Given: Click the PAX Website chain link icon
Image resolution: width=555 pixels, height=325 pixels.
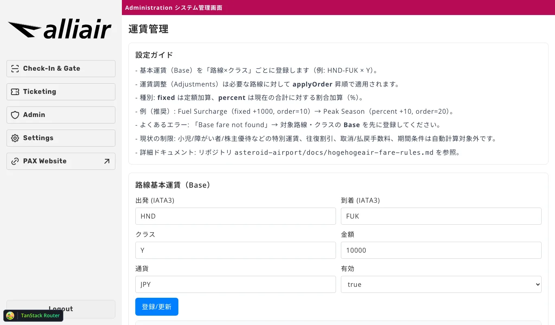Looking at the screenshot, I should point(15,161).
